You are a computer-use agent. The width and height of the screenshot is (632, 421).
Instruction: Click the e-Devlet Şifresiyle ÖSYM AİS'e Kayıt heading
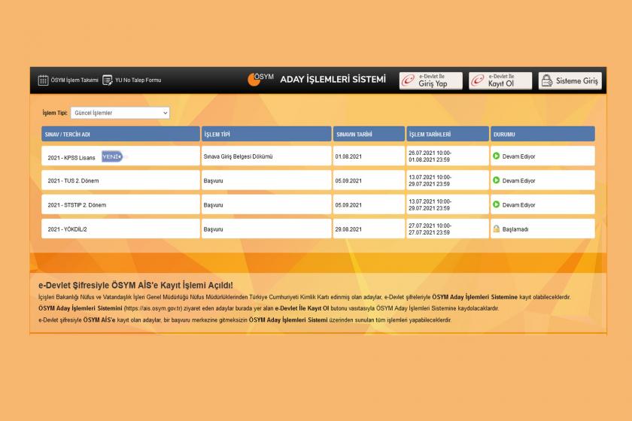pyautogui.click(x=136, y=285)
